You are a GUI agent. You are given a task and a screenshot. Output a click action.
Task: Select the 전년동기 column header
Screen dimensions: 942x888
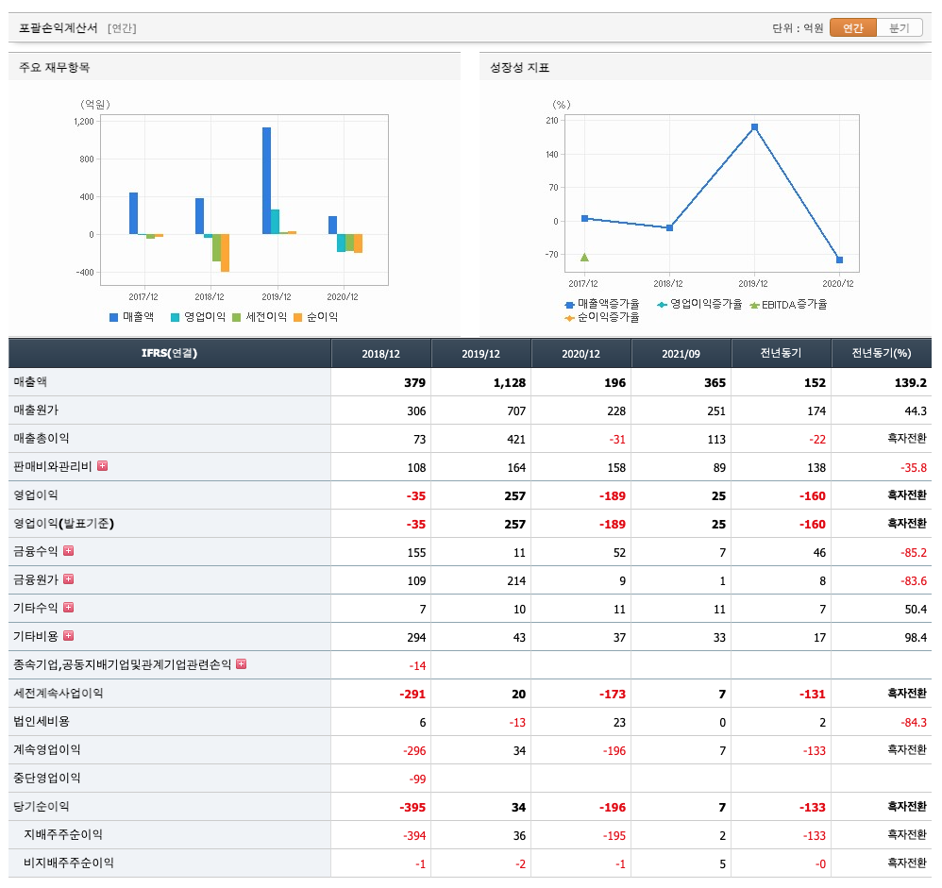tap(781, 353)
